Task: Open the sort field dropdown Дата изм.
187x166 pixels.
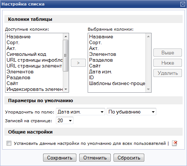Action: [80, 112]
